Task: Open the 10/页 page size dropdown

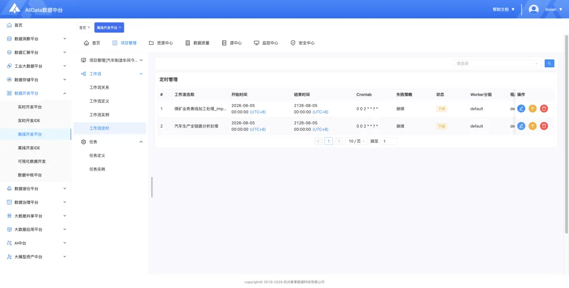Action: coord(356,141)
